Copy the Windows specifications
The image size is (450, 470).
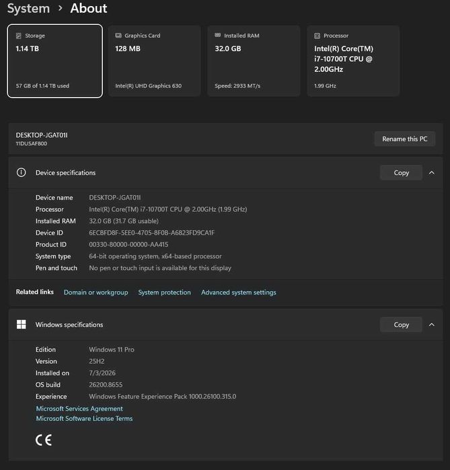pos(401,325)
